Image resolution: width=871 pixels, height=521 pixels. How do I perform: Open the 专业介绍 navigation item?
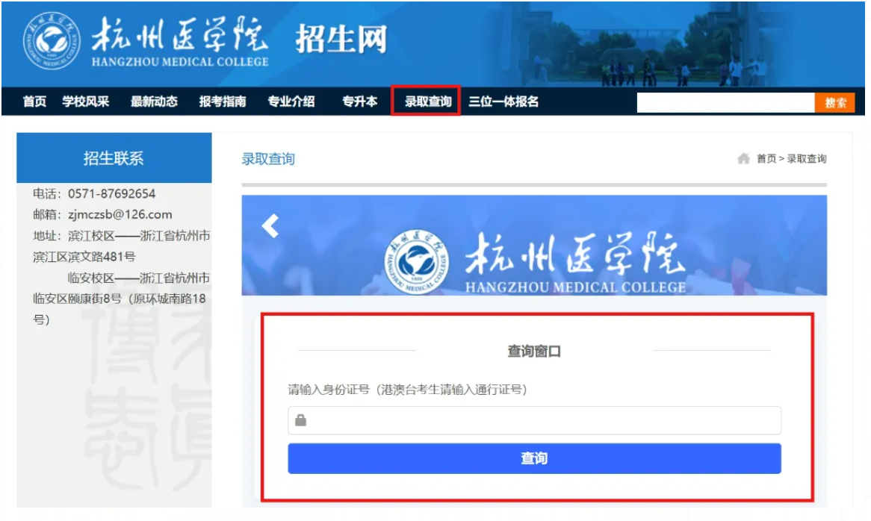291,102
